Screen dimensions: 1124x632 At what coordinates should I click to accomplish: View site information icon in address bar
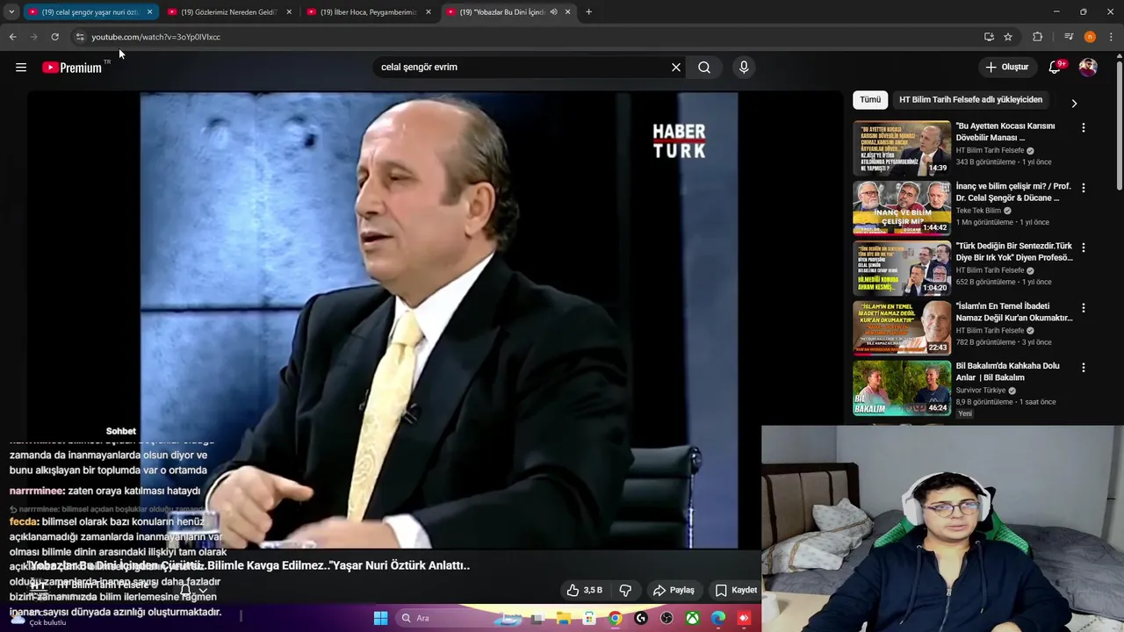pos(79,37)
